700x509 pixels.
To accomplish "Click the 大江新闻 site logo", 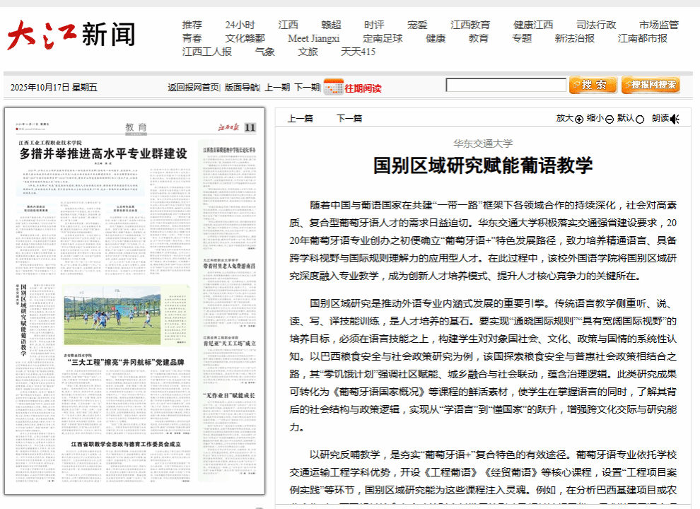I will pos(71,35).
